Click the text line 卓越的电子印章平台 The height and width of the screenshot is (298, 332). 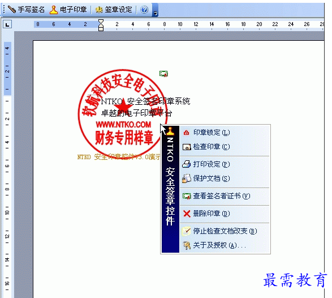136,113
